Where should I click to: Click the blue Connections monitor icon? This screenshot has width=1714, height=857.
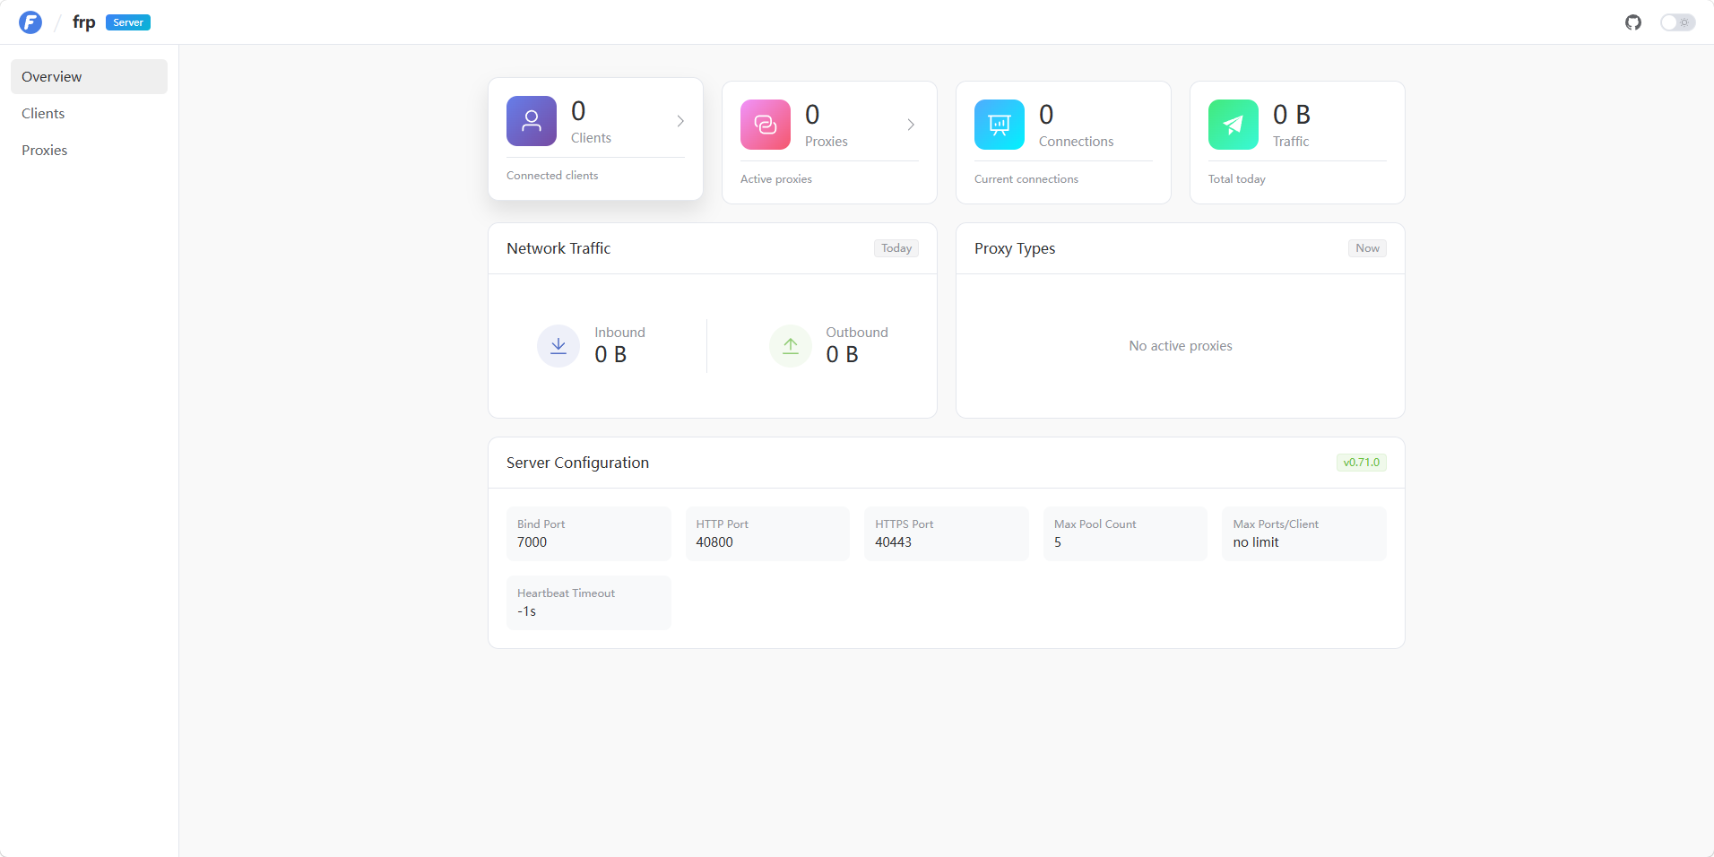(1000, 125)
